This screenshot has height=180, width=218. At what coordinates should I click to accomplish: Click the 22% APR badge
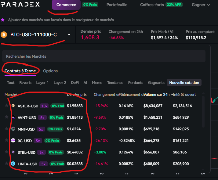click(x=174, y=5)
